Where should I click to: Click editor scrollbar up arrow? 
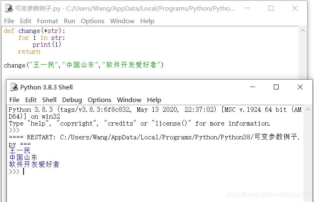[x=303, y=30]
